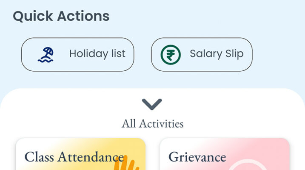Click the "Class Attendance" card title
This screenshot has height=170, width=305.
(74, 157)
